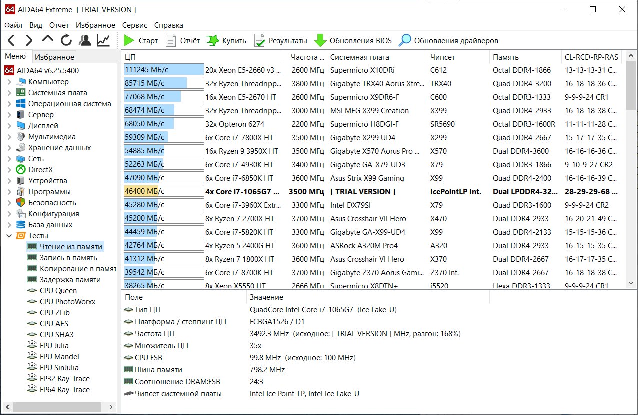Open the Сервис menu
The image size is (638, 415).
(135, 25)
